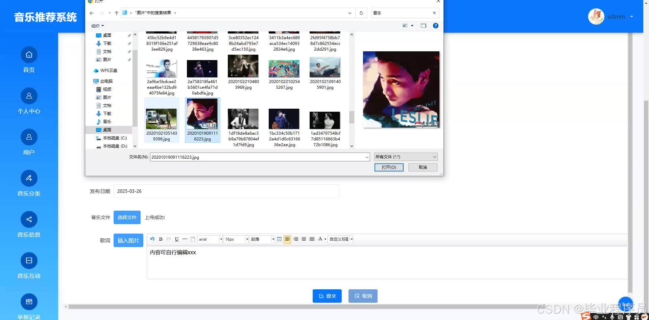Click the font color A icon
This screenshot has width=649, height=320.
coord(320,239)
